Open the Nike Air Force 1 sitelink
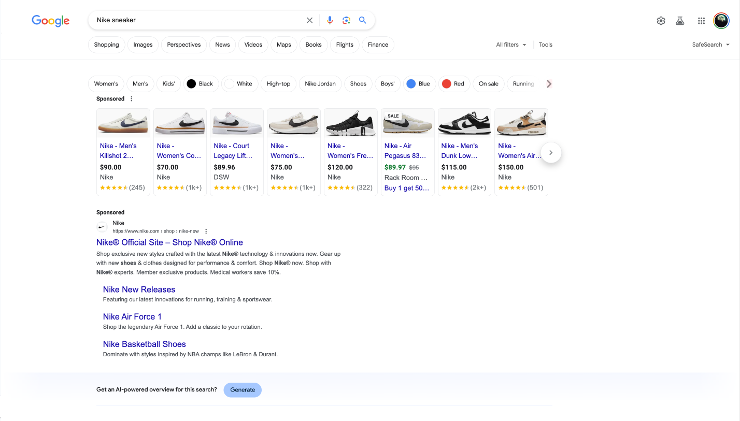Image resolution: width=740 pixels, height=421 pixels. pyautogui.click(x=132, y=316)
